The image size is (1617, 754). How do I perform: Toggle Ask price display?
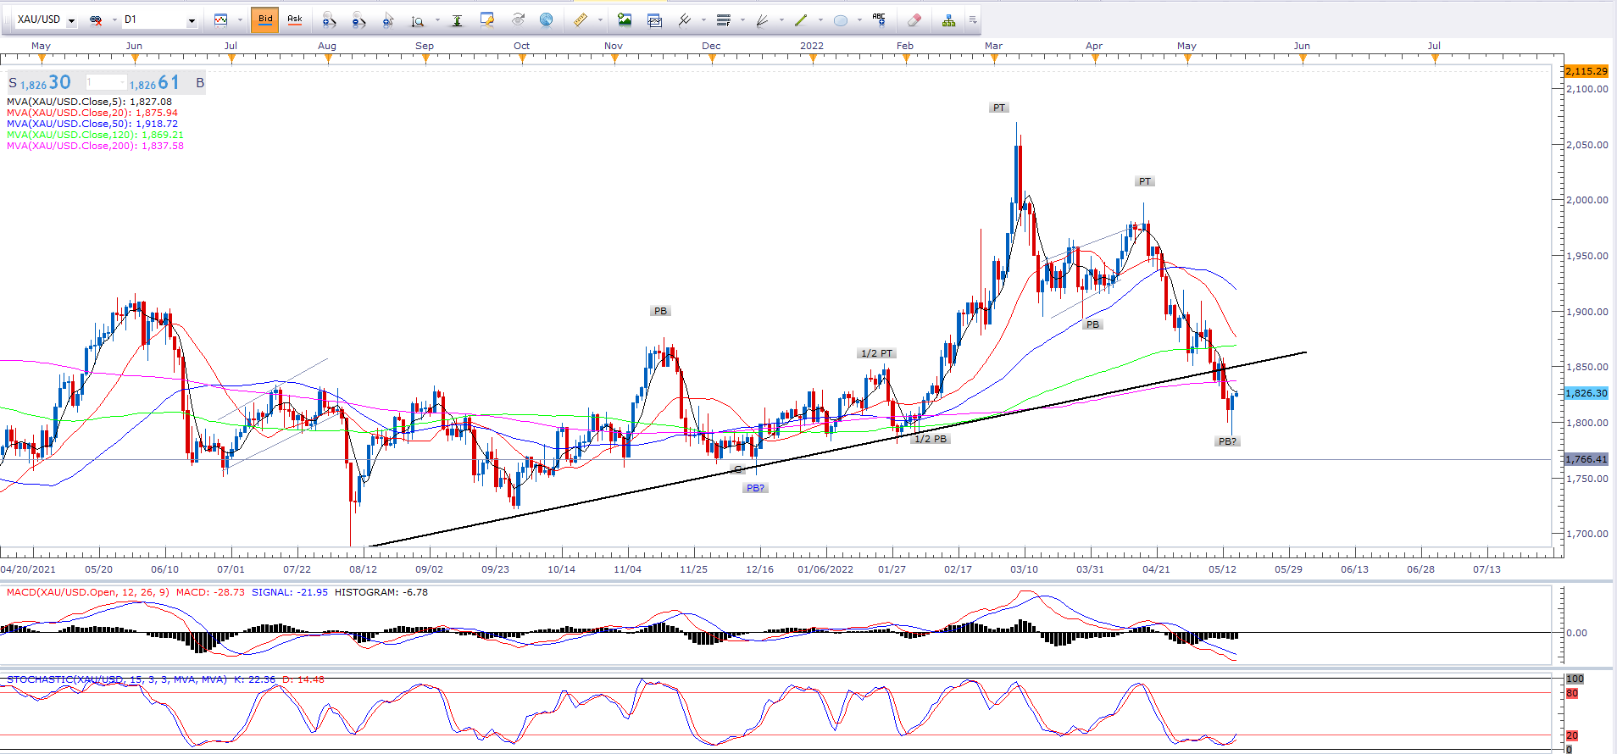pyautogui.click(x=295, y=19)
